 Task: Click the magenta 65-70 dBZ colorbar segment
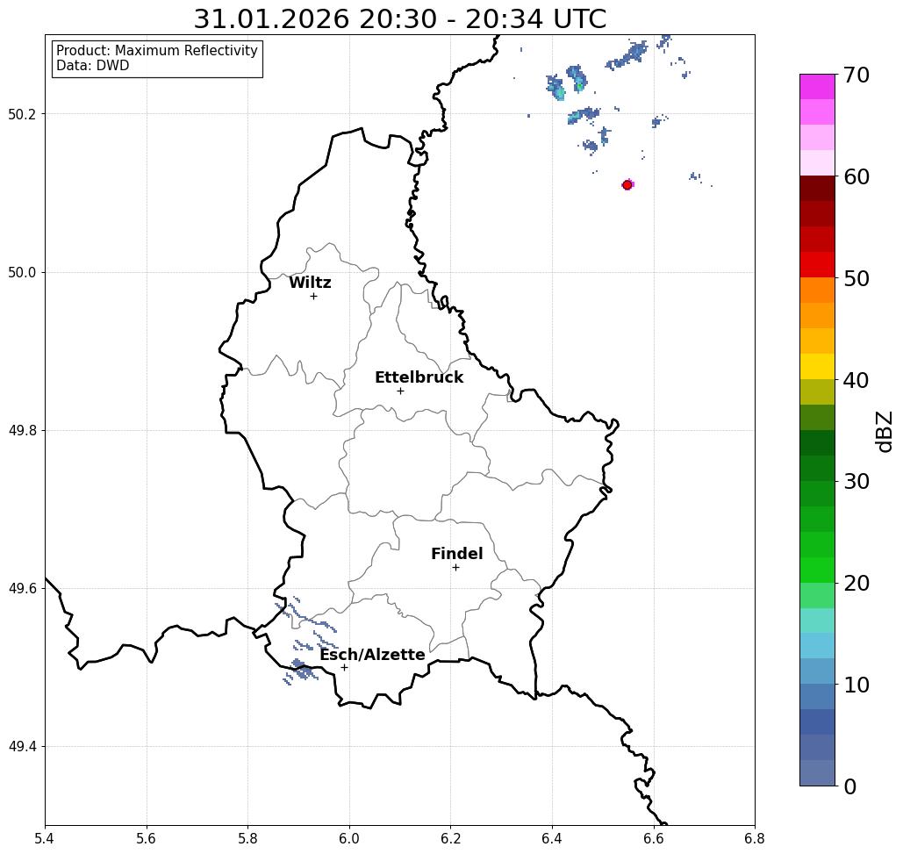point(817,87)
